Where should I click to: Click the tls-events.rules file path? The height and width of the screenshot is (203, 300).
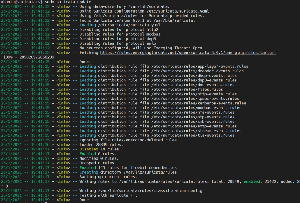[193, 135]
